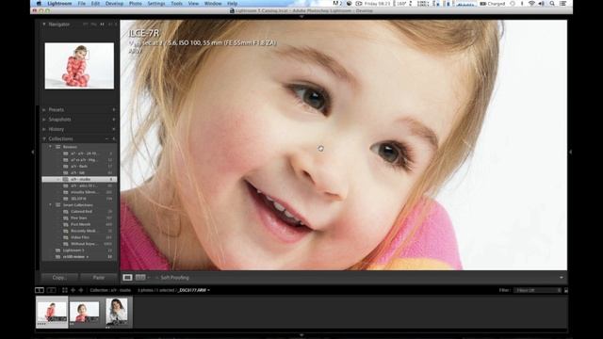Select first filmstrip thumbnail of seated child
The height and width of the screenshot is (339, 603).
pos(52,312)
